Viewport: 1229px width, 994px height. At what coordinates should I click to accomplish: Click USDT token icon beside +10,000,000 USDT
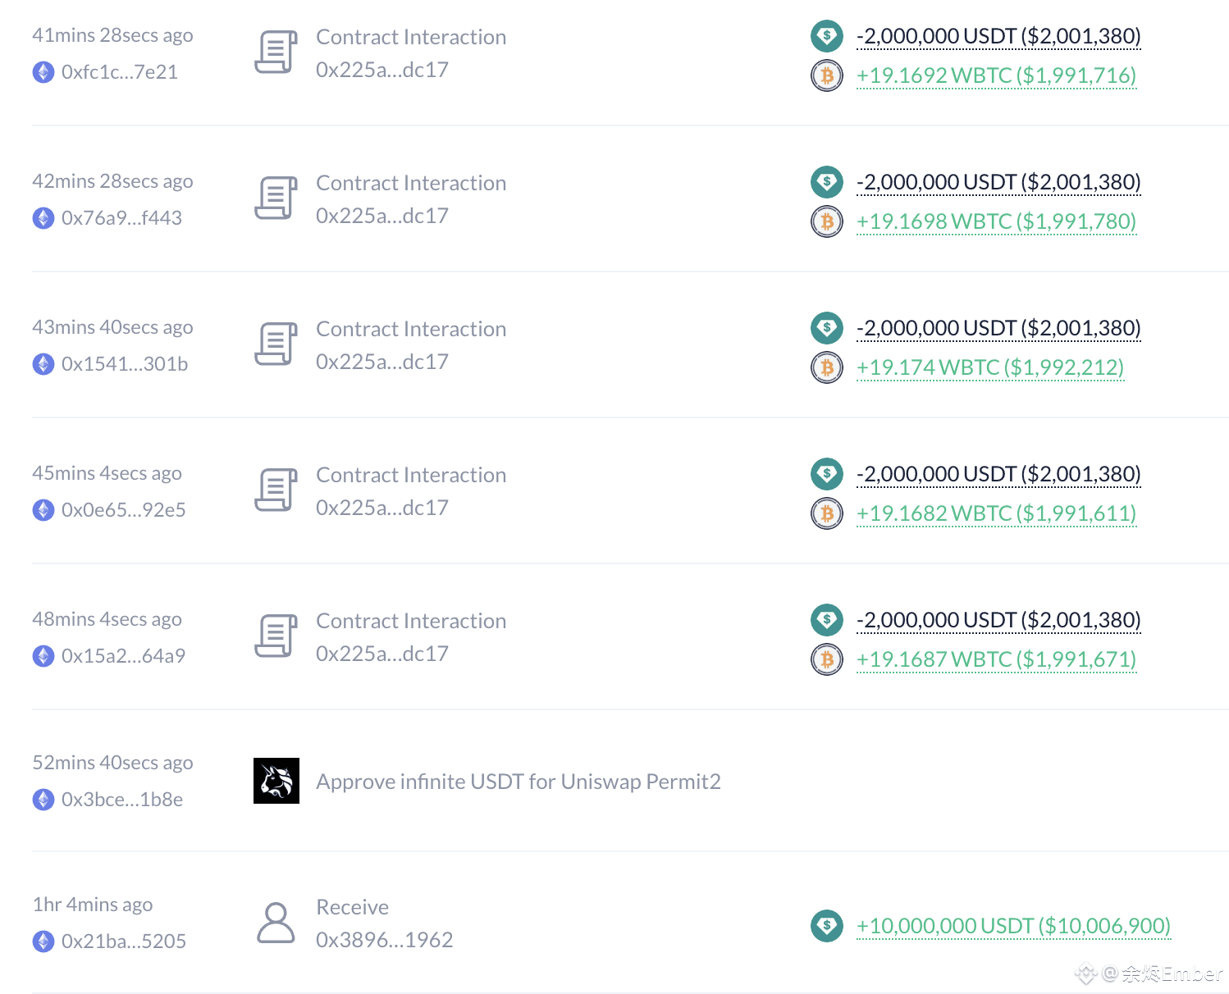click(x=827, y=926)
